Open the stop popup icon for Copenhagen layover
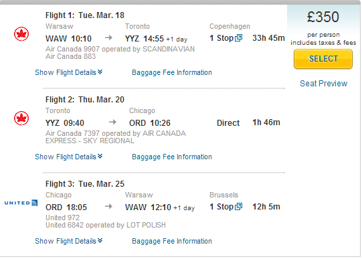Image resolution: width=362 pixels, height=259 pixels. pos(238,38)
